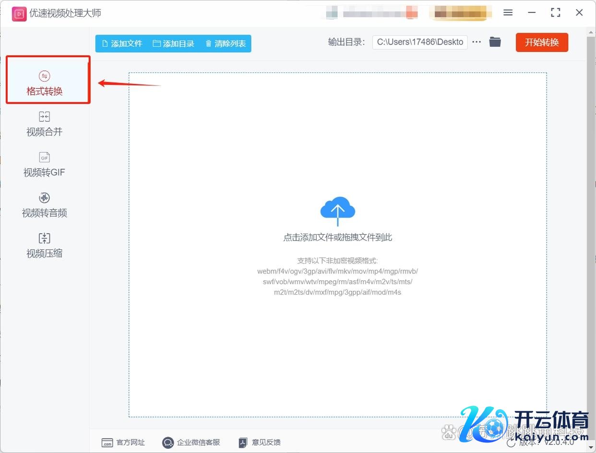
Task: Click the blue cloud upload icon
Action: point(337,210)
